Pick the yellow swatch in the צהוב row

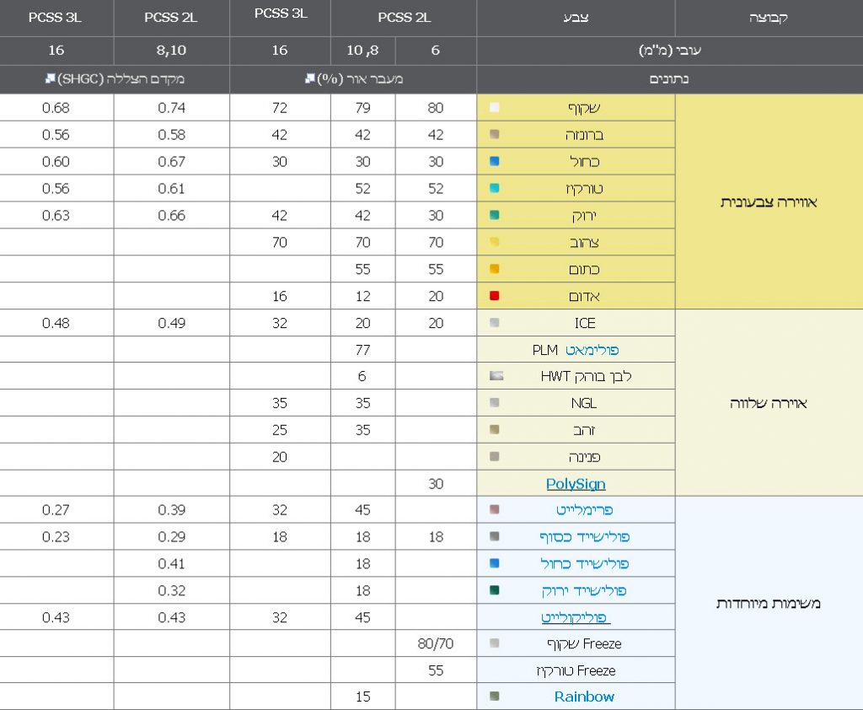[x=494, y=242]
